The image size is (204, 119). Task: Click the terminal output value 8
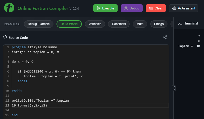tap(199, 41)
